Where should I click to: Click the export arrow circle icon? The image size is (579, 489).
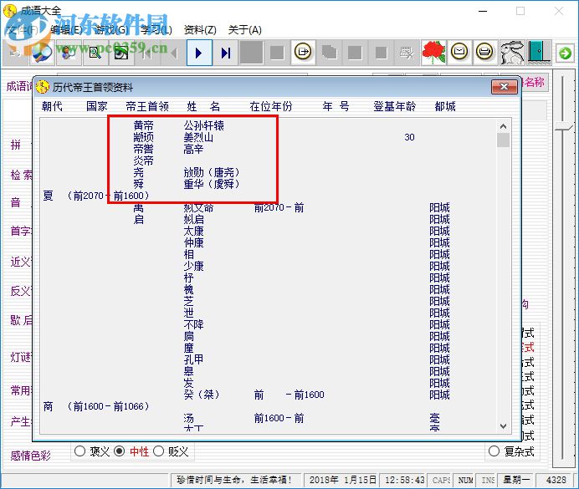tap(303, 52)
